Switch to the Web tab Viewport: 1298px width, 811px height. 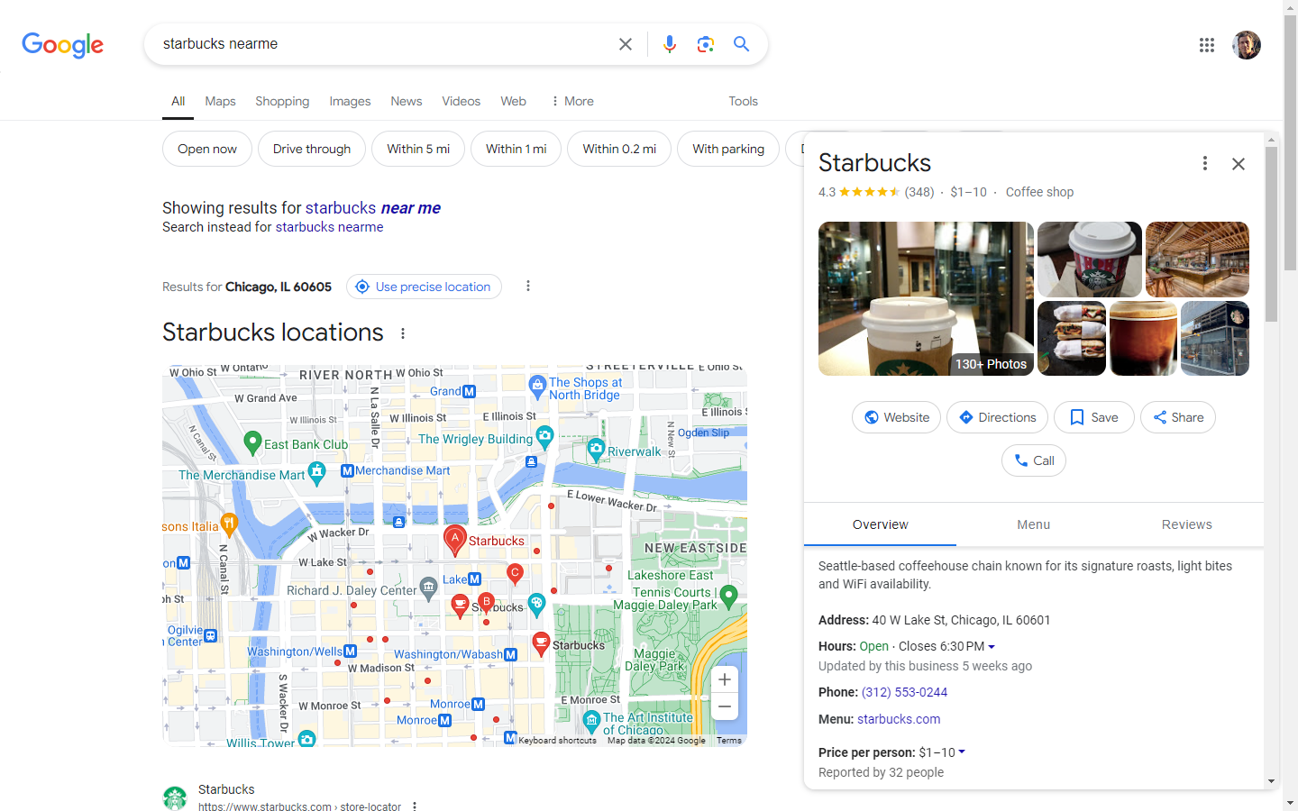[513, 101]
